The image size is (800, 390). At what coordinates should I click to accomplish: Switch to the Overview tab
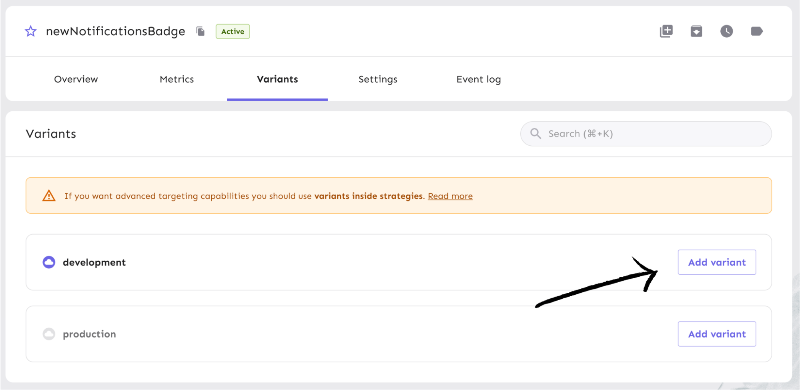[76, 79]
